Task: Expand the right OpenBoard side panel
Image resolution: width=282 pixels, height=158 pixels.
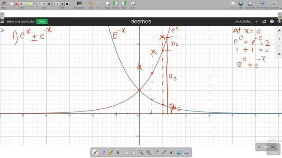Action: point(280,16)
